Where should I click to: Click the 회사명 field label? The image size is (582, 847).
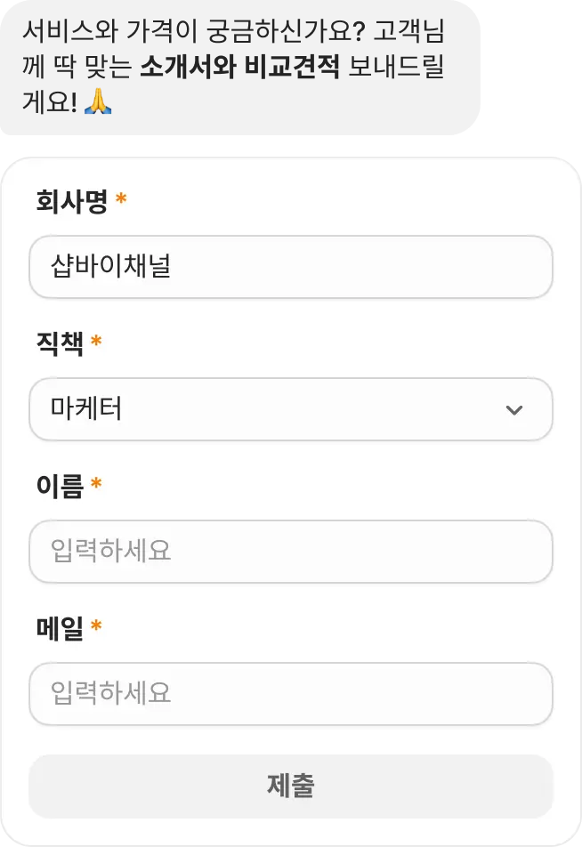[69, 200]
